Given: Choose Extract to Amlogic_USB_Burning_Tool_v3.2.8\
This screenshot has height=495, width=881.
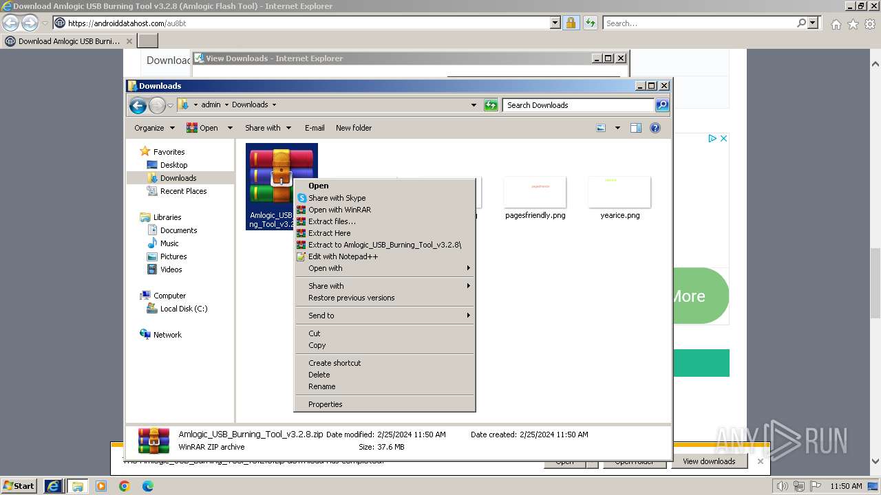Looking at the screenshot, I should [385, 245].
